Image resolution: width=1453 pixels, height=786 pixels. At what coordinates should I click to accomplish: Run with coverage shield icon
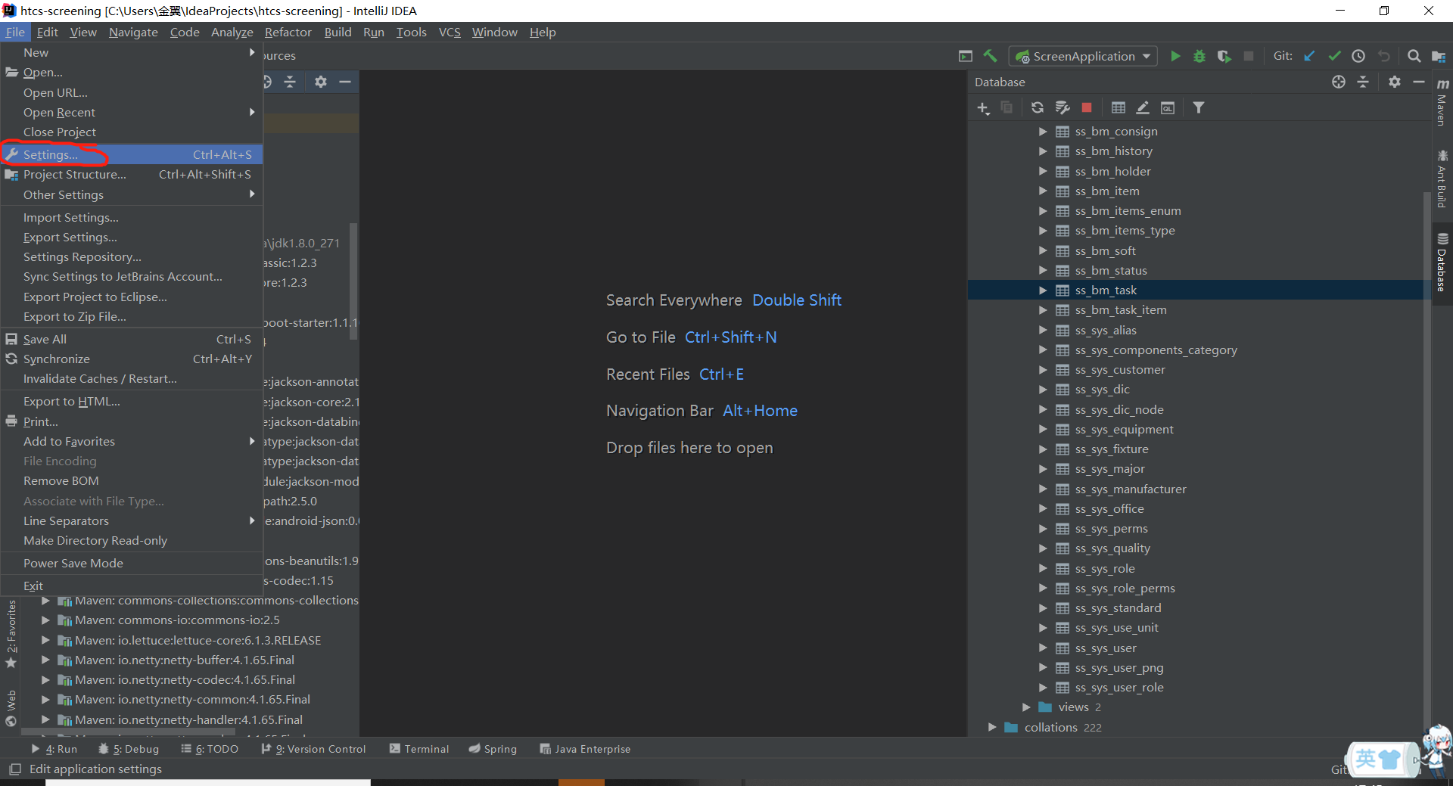[x=1224, y=56]
